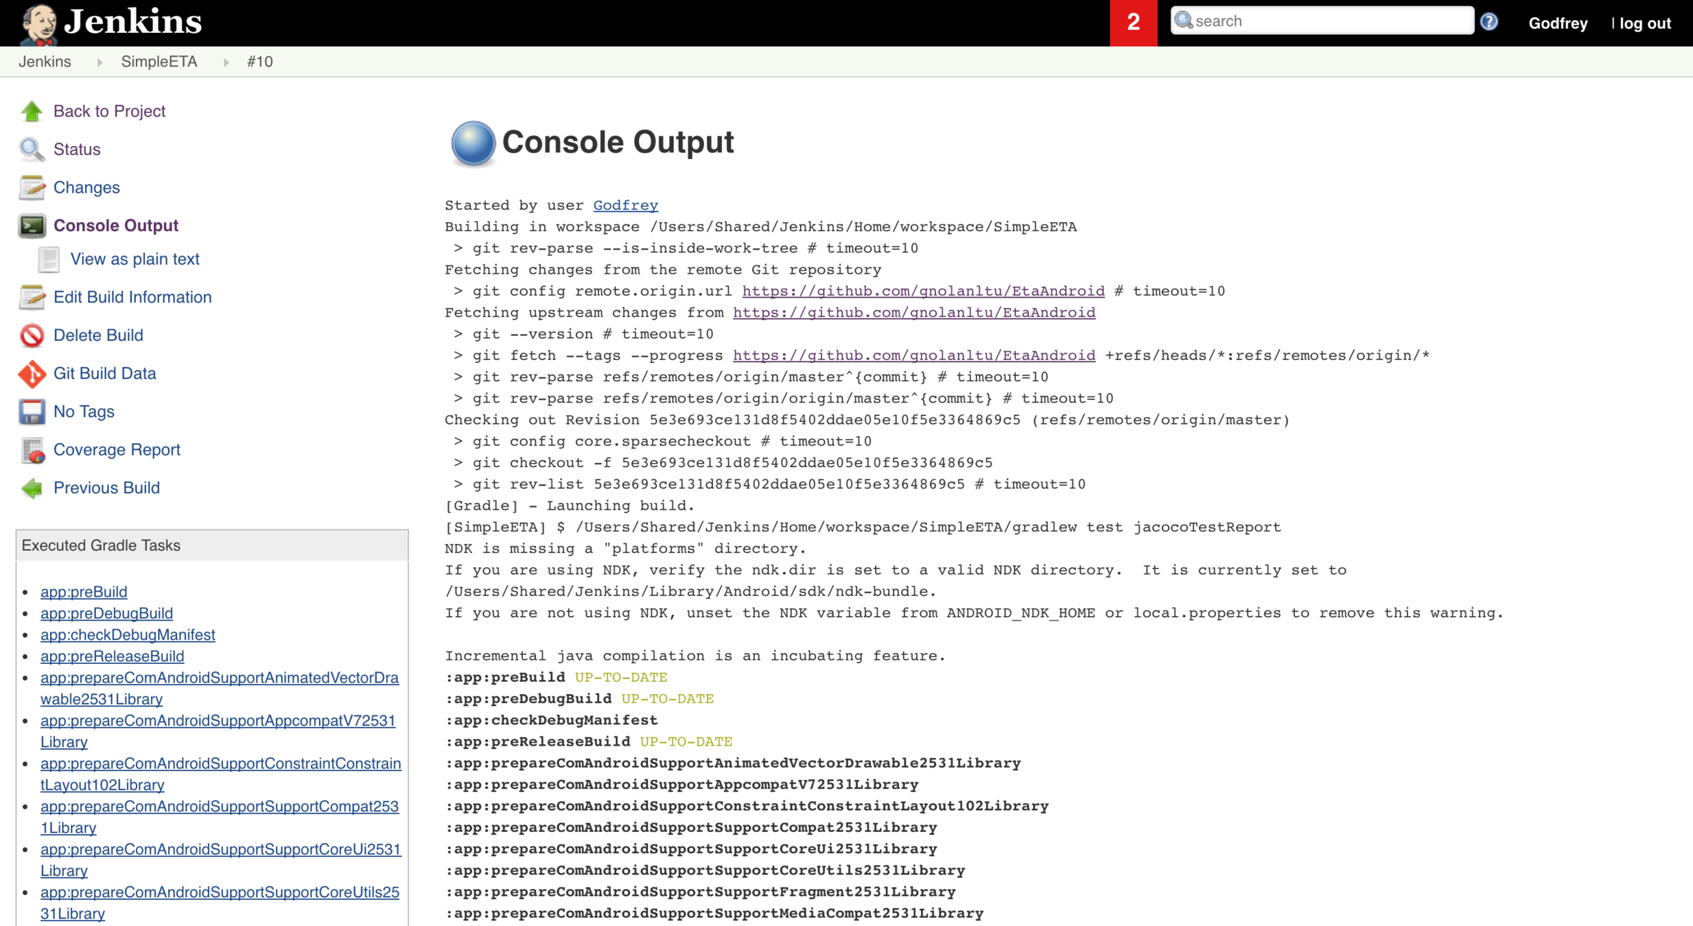The width and height of the screenshot is (1693, 926).
Task: Open ConstraintLayout102Library task link
Action: pos(221,774)
